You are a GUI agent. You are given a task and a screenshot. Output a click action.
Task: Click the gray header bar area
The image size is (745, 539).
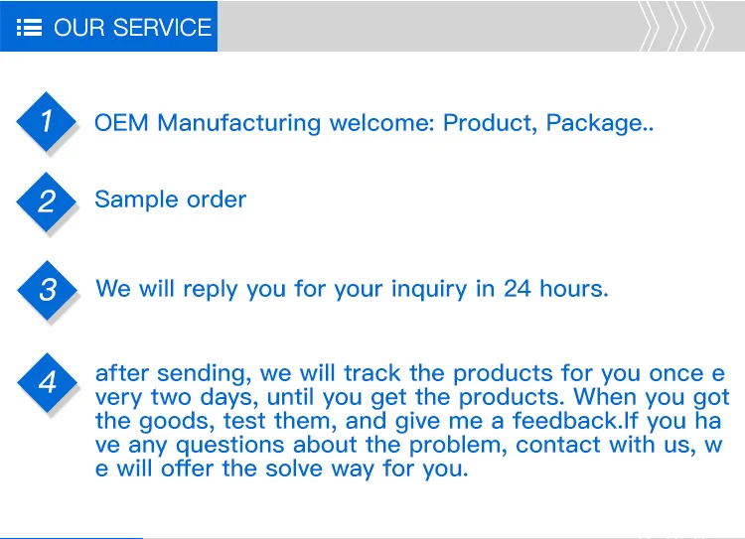point(427,26)
